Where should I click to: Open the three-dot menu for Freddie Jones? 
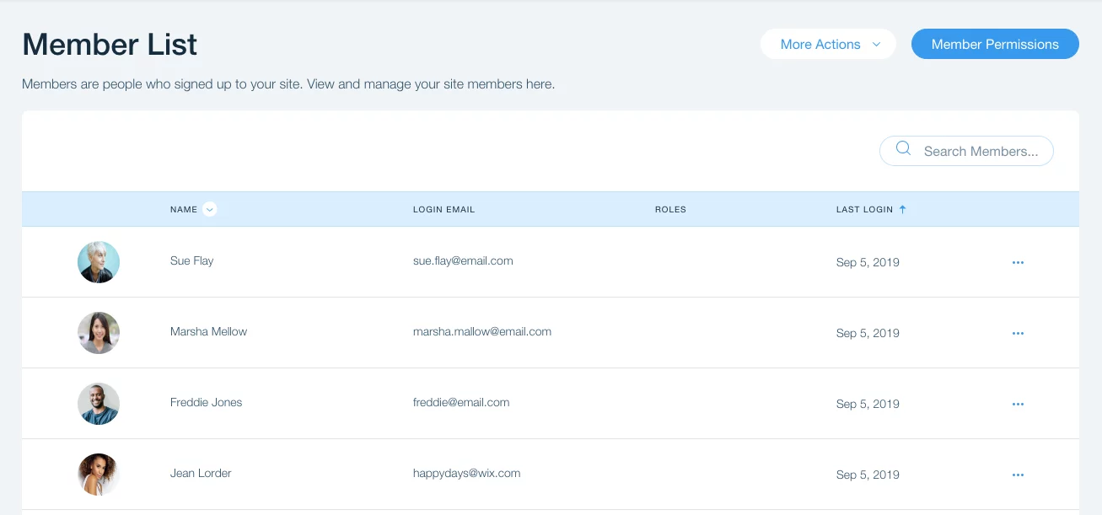pyautogui.click(x=1018, y=404)
